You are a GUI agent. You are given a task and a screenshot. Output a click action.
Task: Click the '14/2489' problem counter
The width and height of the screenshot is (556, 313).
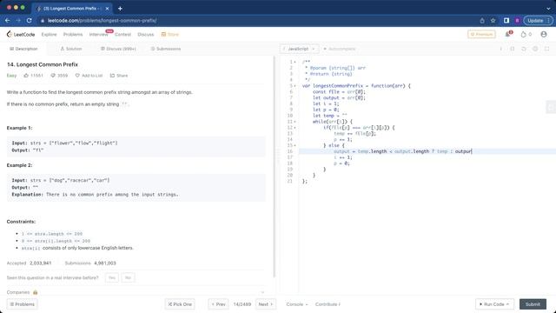click(x=242, y=304)
